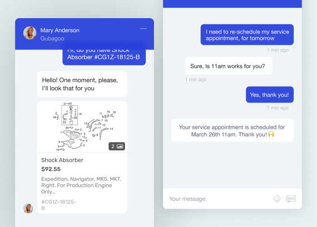317x227 pixels.
Task: Click the $92.55 price
Action: point(51,169)
